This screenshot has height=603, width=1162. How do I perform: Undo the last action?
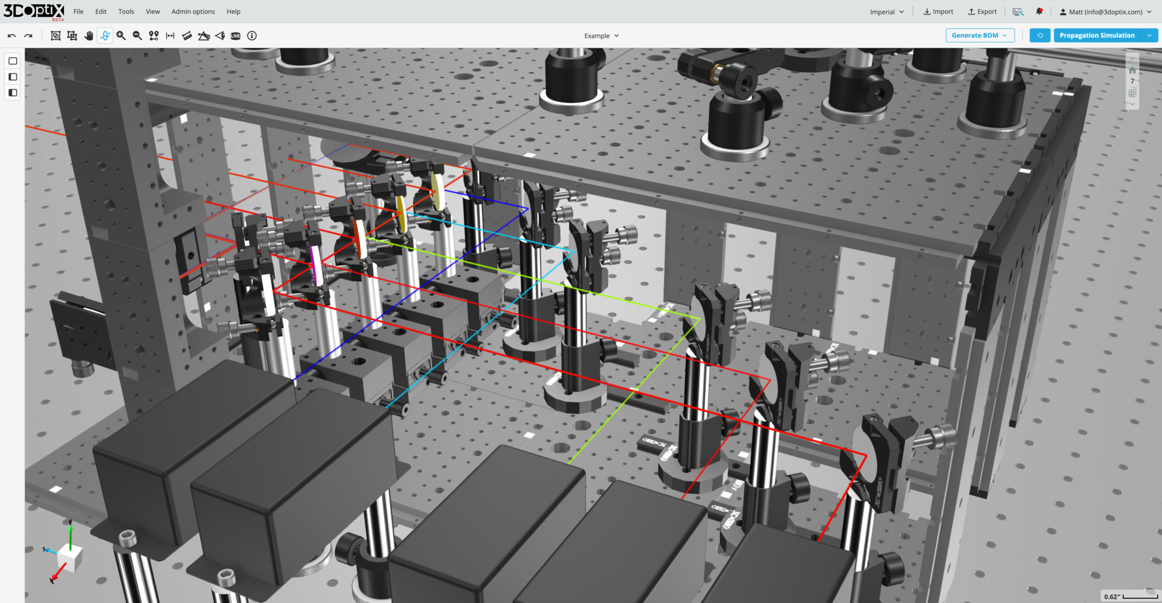[x=12, y=35]
